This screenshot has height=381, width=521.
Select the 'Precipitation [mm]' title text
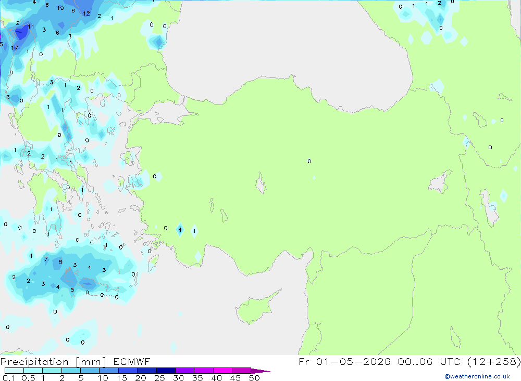coord(53,362)
